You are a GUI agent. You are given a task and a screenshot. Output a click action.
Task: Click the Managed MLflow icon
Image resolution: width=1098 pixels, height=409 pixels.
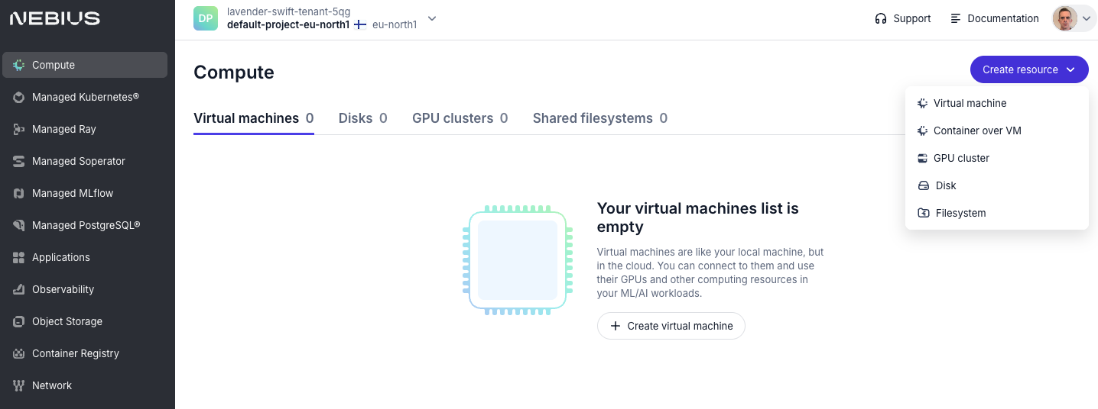19,193
